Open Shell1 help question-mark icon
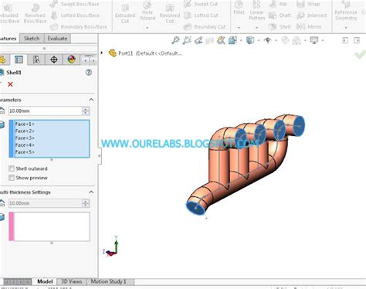The image size is (366, 289). [x=89, y=73]
